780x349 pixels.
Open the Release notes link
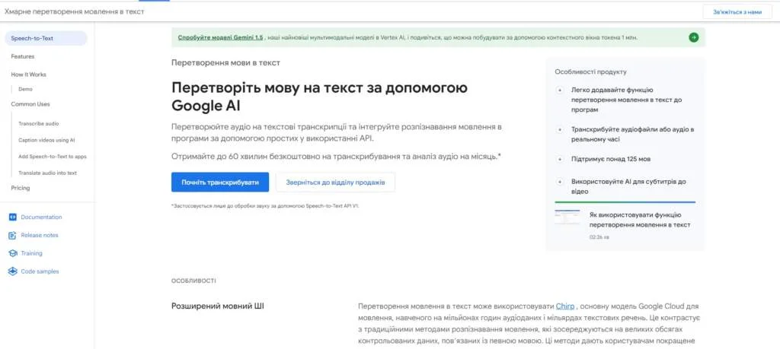pos(40,235)
